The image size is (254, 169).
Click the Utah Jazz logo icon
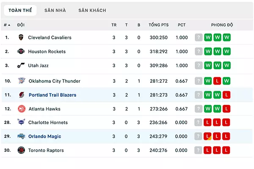click(21, 65)
